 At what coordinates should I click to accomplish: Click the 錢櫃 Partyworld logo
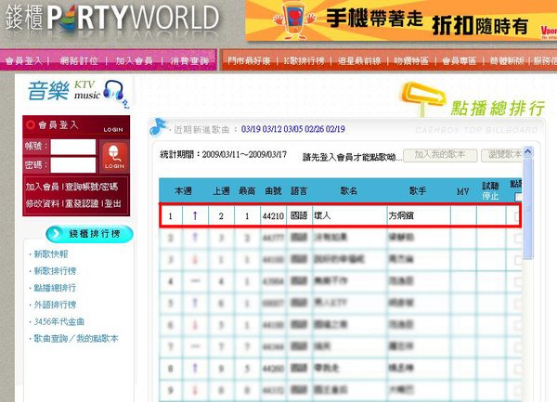(112, 19)
